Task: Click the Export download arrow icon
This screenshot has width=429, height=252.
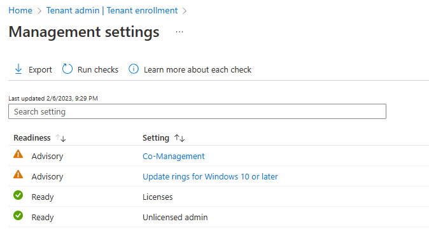Action: (x=18, y=69)
